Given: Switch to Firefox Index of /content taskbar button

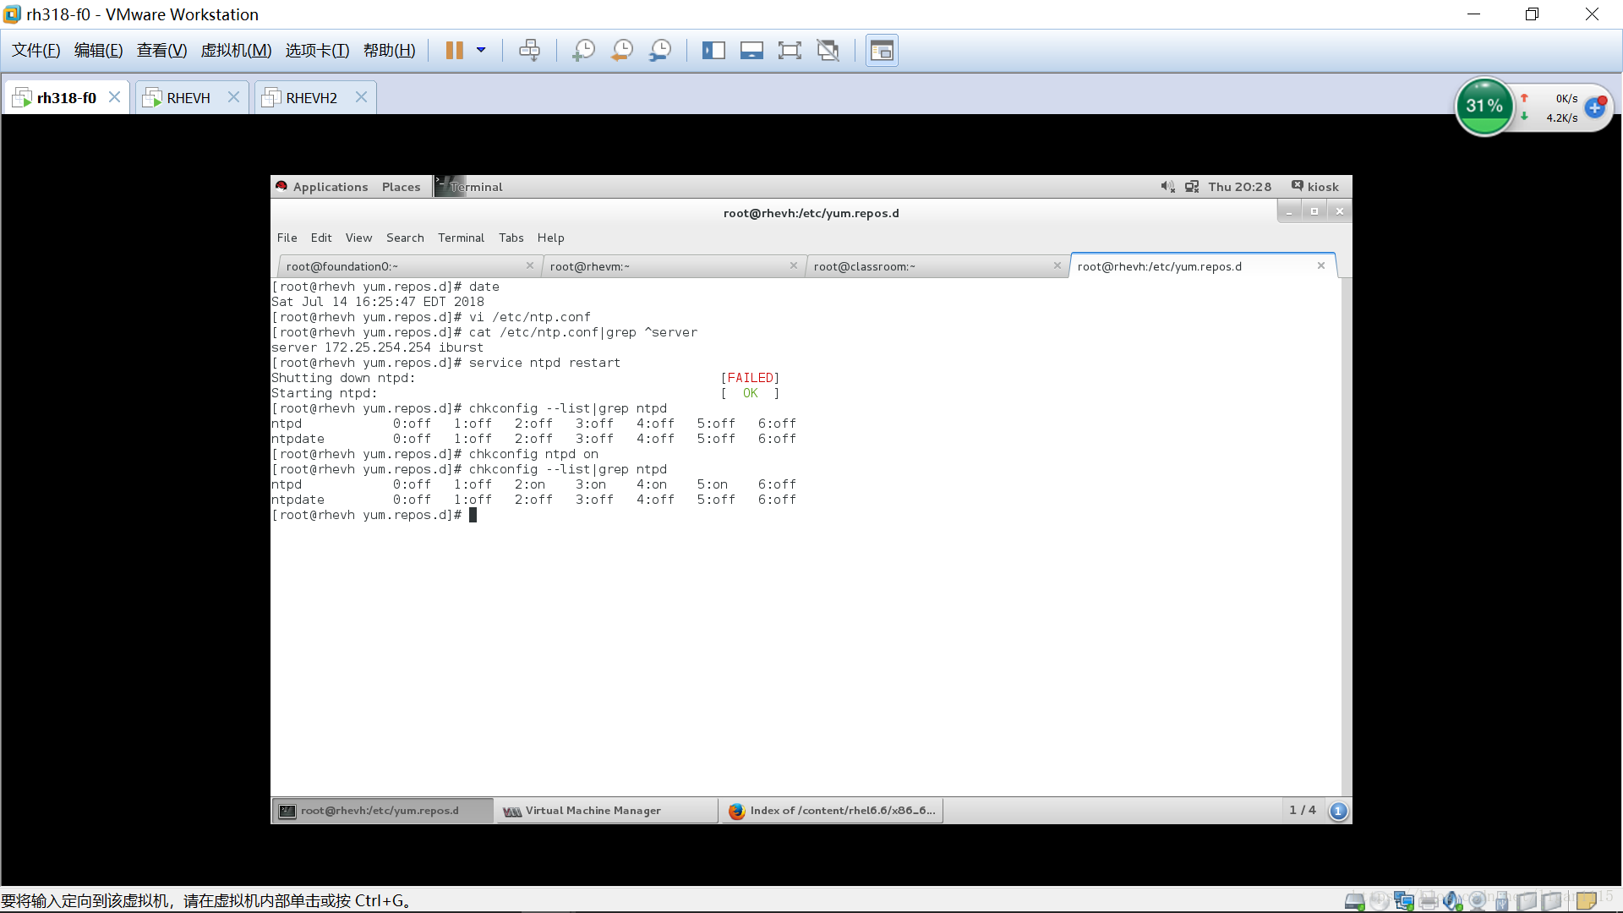Looking at the screenshot, I should coord(832,811).
